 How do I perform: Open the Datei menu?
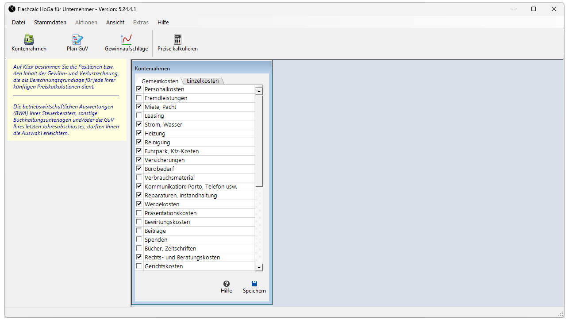click(x=19, y=22)
